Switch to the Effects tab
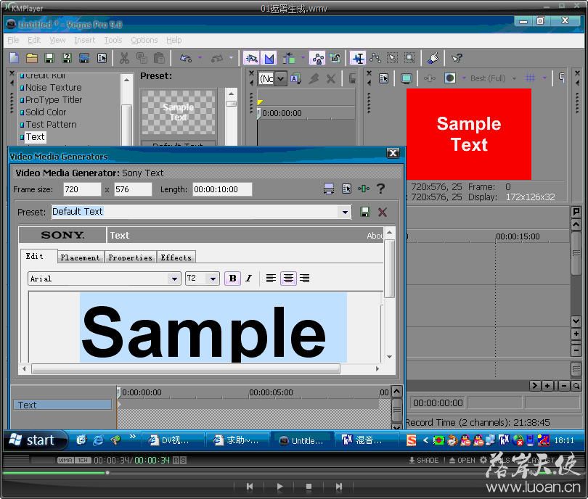The height and width of the screenshot is (499, 588). (x=176, y=257)
